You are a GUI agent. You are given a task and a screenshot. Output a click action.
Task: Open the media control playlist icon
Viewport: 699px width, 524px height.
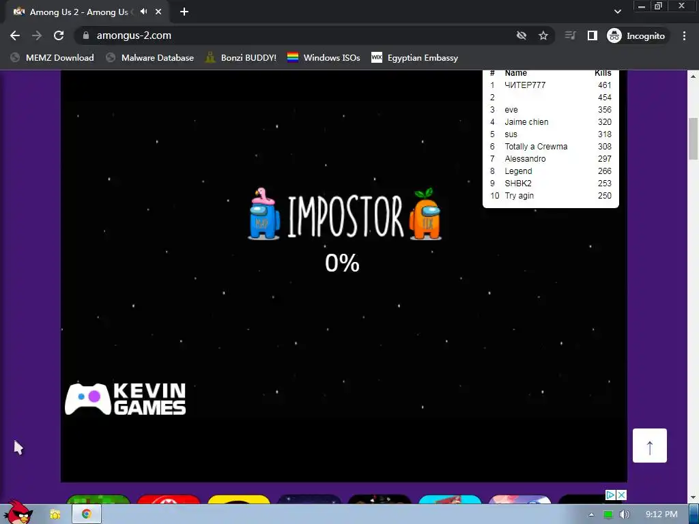(x=570, y=35)
